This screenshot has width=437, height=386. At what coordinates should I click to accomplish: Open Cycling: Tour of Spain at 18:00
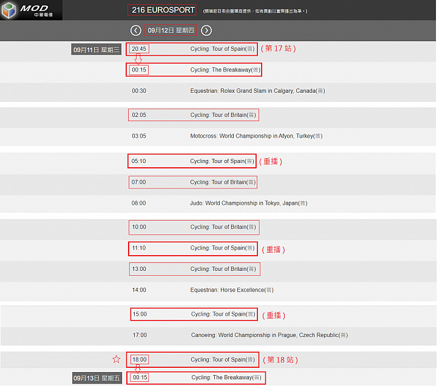(223, 359)
